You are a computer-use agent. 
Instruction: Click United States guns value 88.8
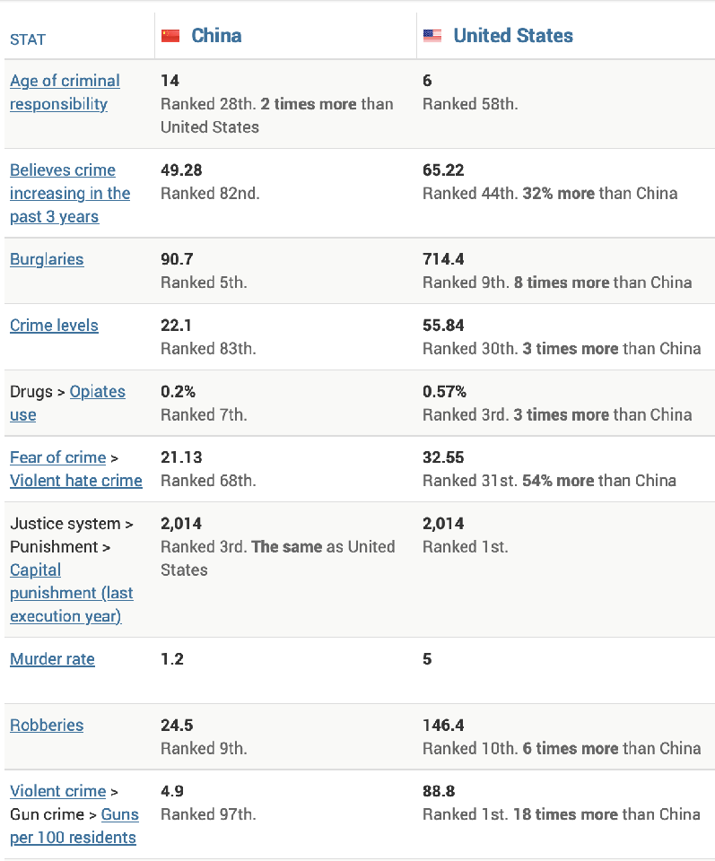pos(439,791)
